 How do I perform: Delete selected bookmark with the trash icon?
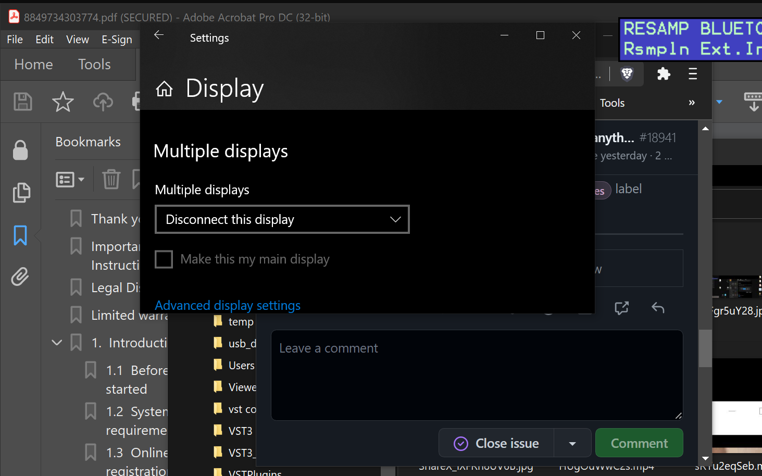(111, 179)
